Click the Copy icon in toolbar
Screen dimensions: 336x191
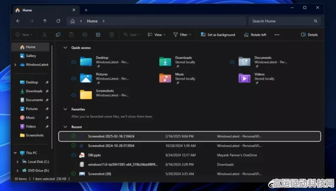coord(58,35)
